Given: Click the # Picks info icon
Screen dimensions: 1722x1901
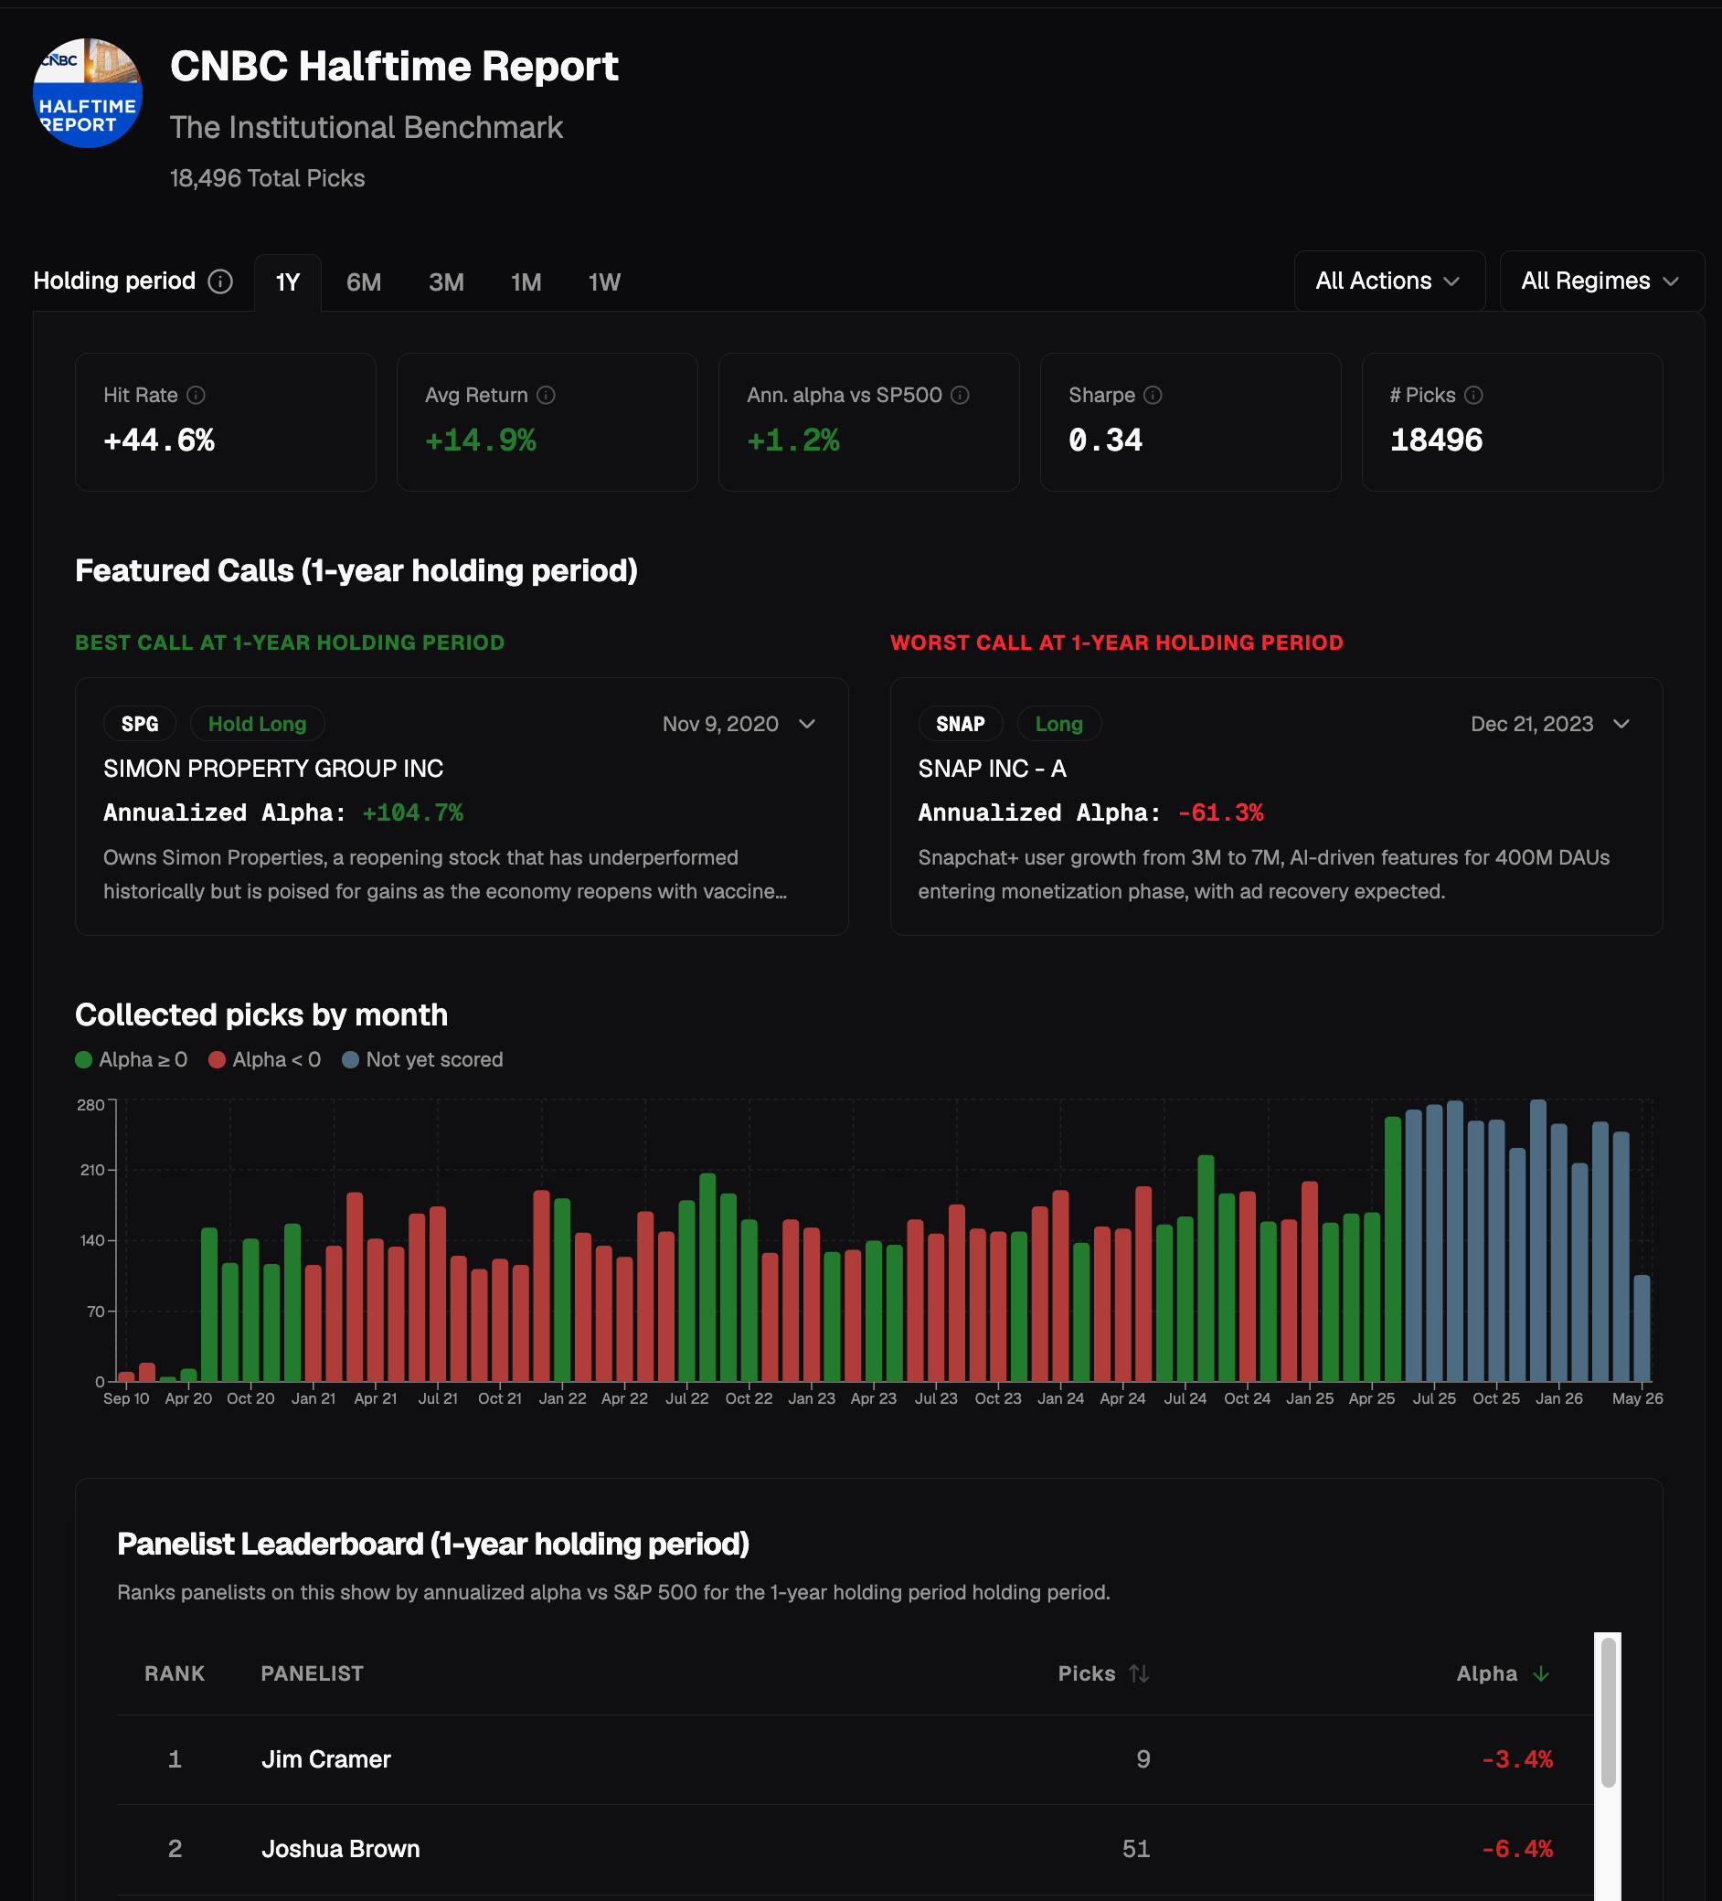Looking at the screenshot, I should pos(1474,395).
